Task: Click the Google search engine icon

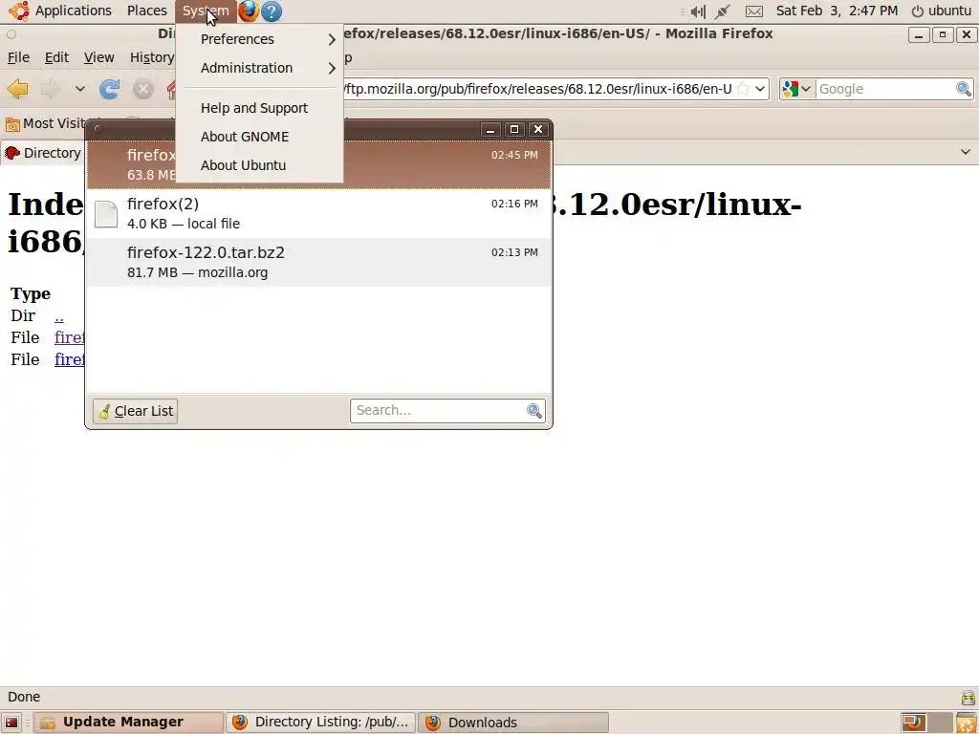Action: tap(791, 89)
